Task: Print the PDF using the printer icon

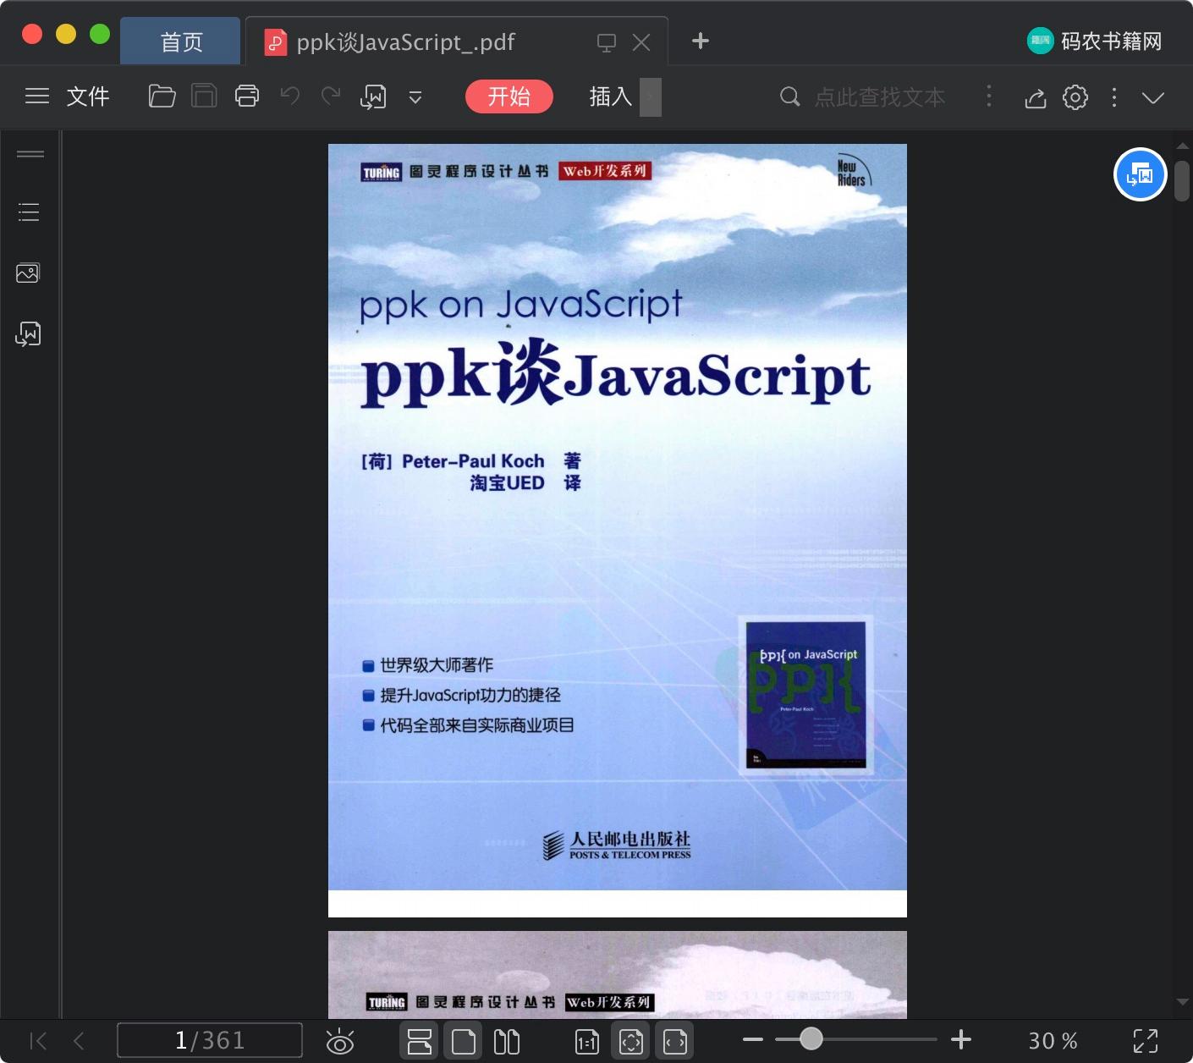Action: [247, 96]
